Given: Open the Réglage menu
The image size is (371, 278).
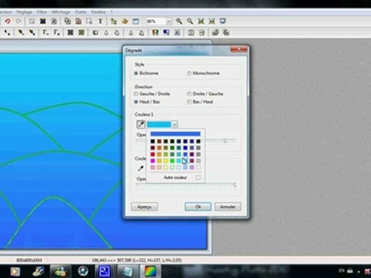Looking at the screenshot, I should pyautogui.click(x=24, y=12).
